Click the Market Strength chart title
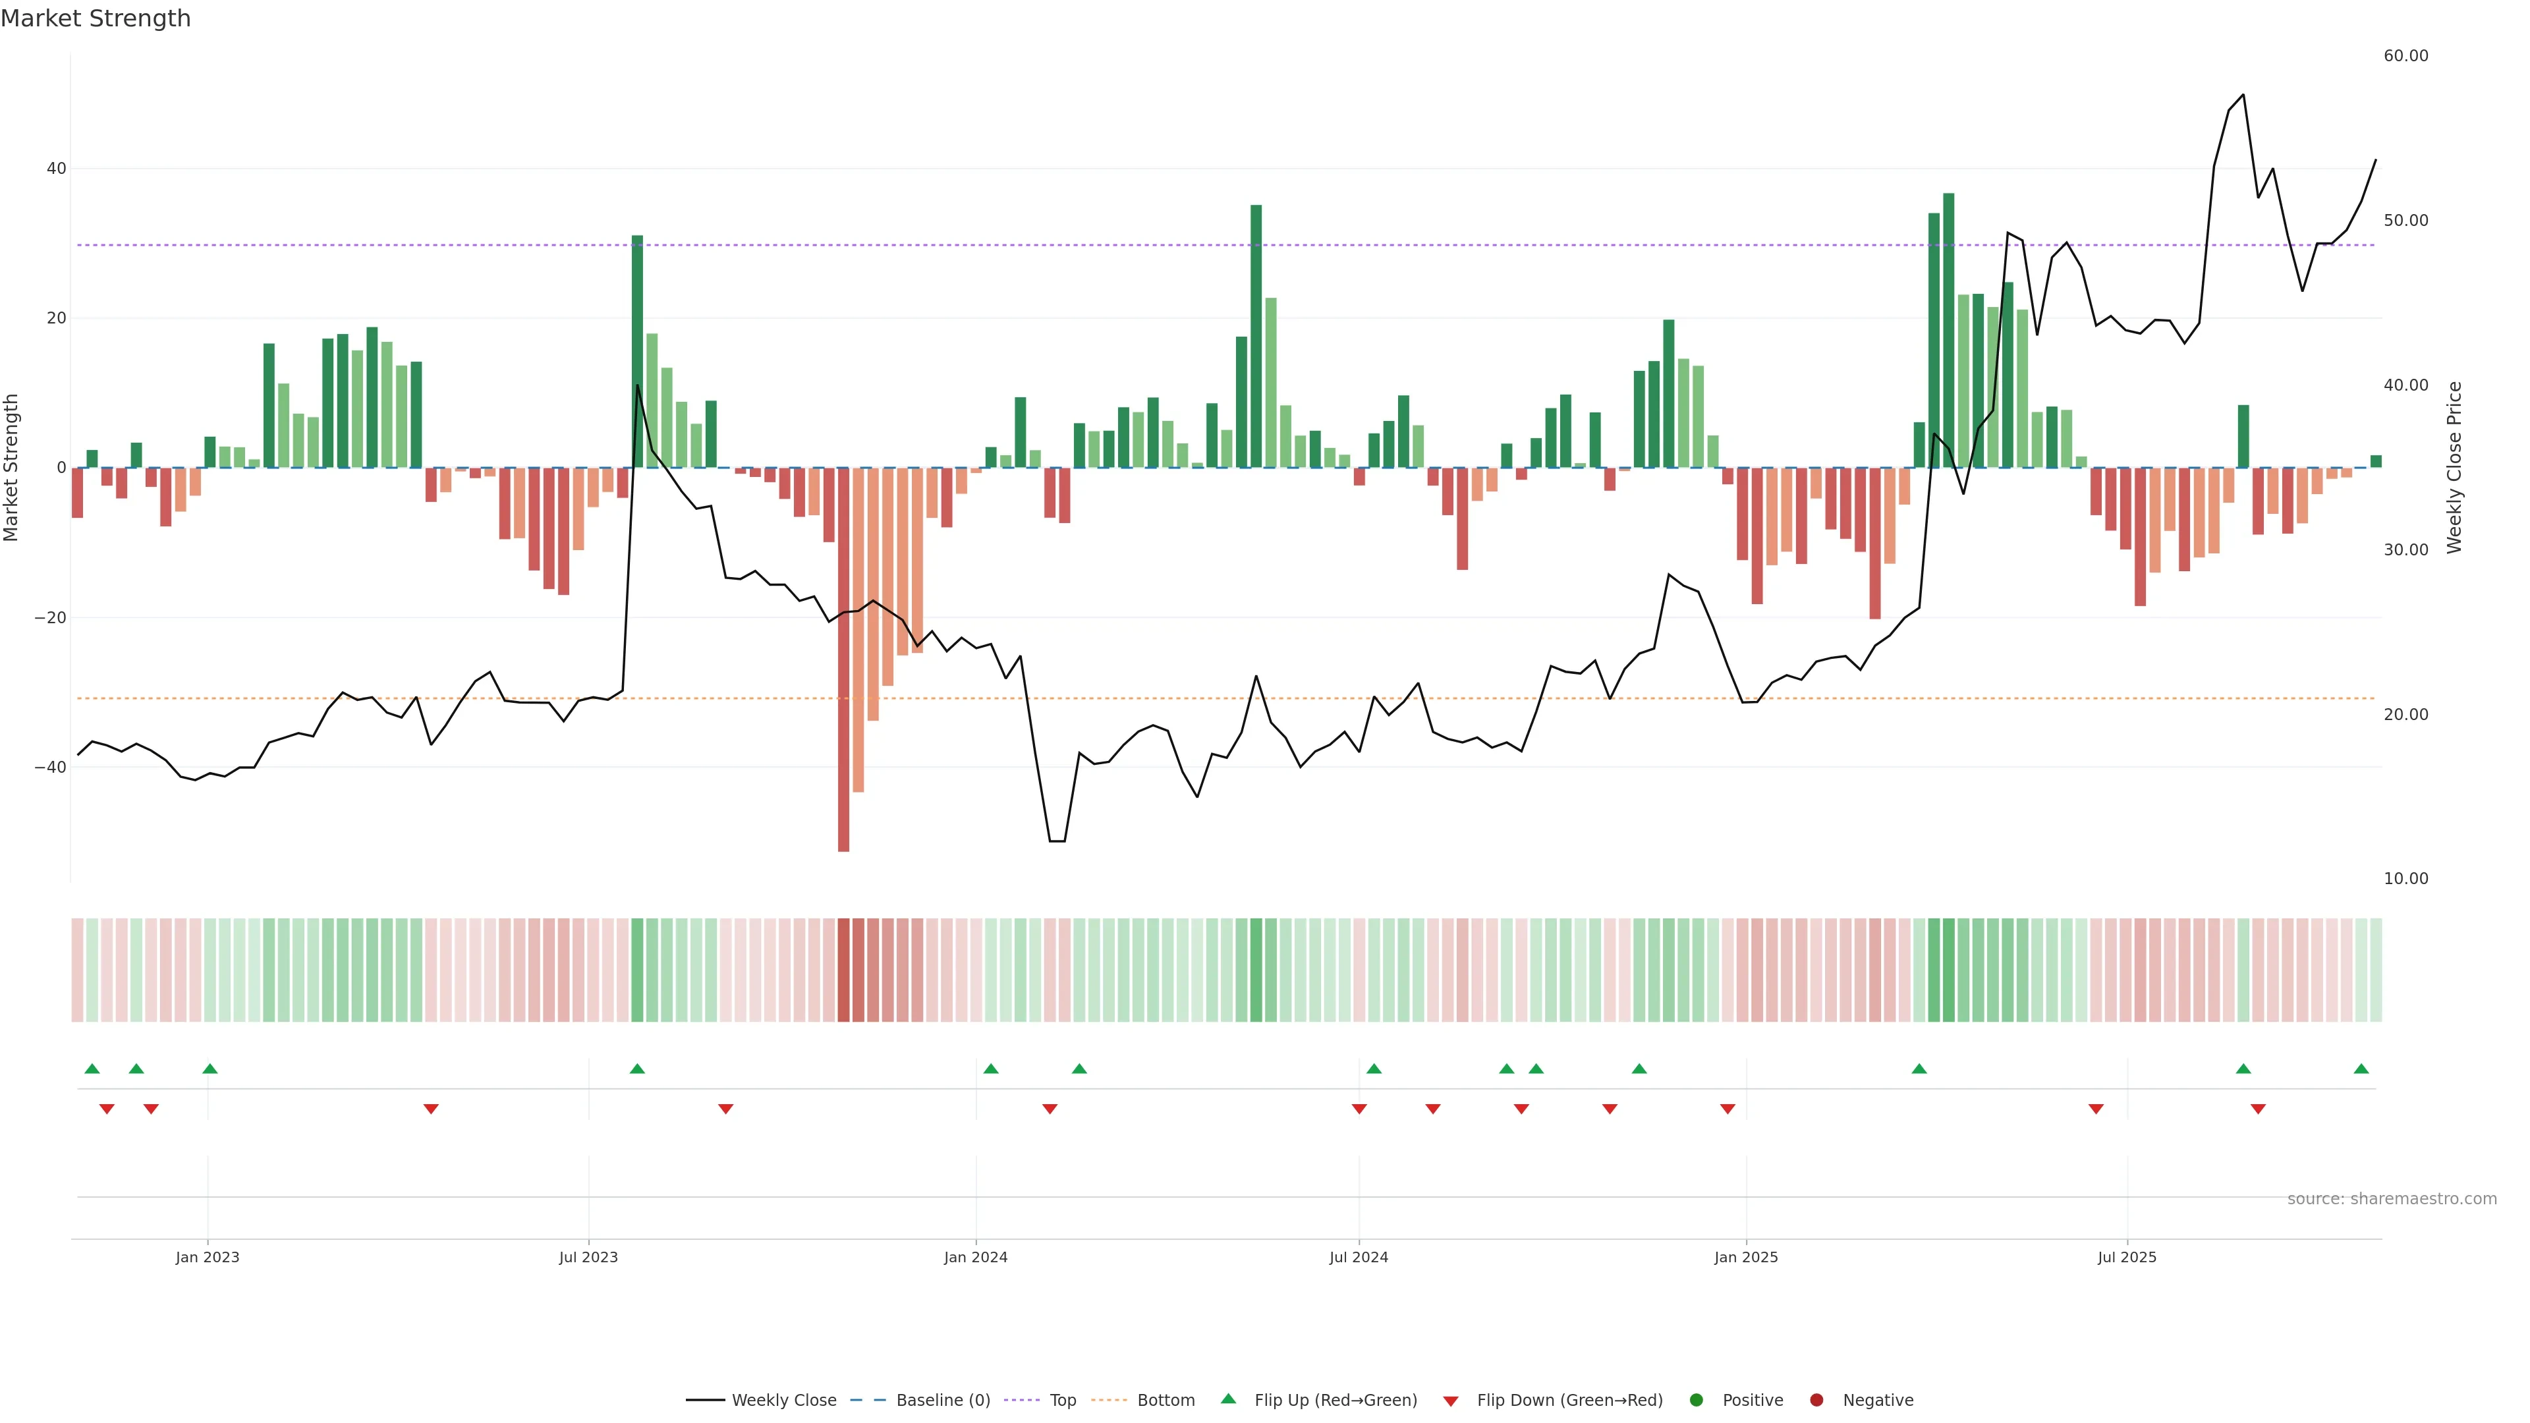This screenshot has width=2530, height=1423. [96, 18]
